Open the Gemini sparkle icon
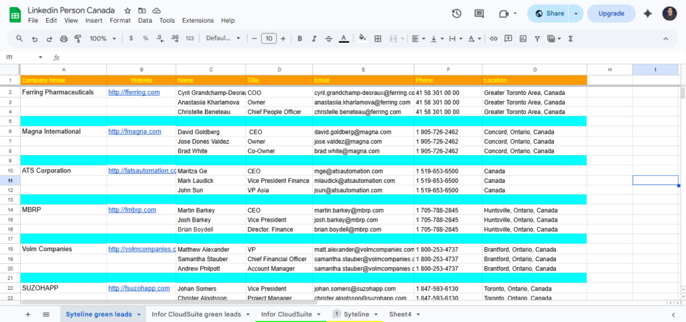686x322 pixels. (648, 13)
